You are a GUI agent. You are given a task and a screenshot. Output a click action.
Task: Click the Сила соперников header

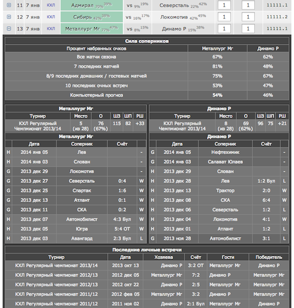coord(147,41)
